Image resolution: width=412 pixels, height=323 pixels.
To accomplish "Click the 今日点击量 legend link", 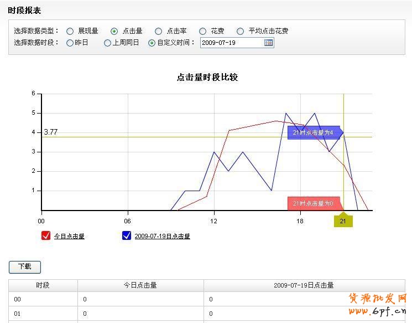I will [x=69, y=236].
